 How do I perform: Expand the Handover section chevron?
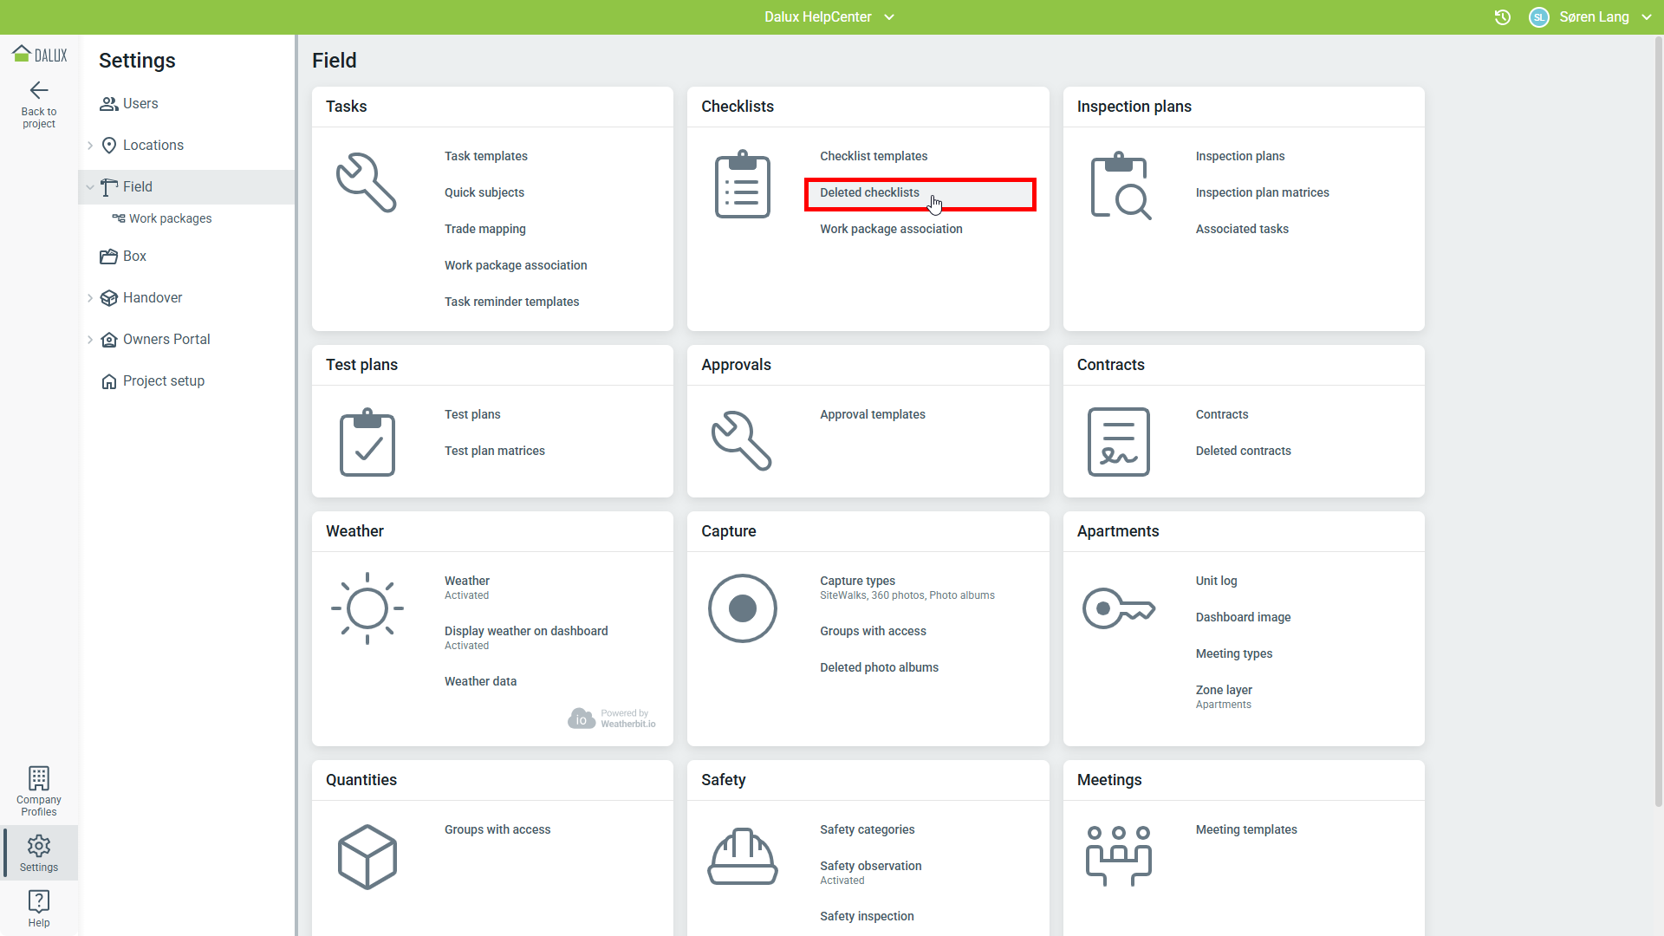(x=90, y=298)
